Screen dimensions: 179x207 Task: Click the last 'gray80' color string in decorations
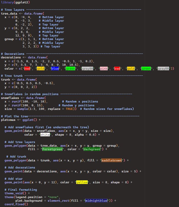tap(163, 69)
